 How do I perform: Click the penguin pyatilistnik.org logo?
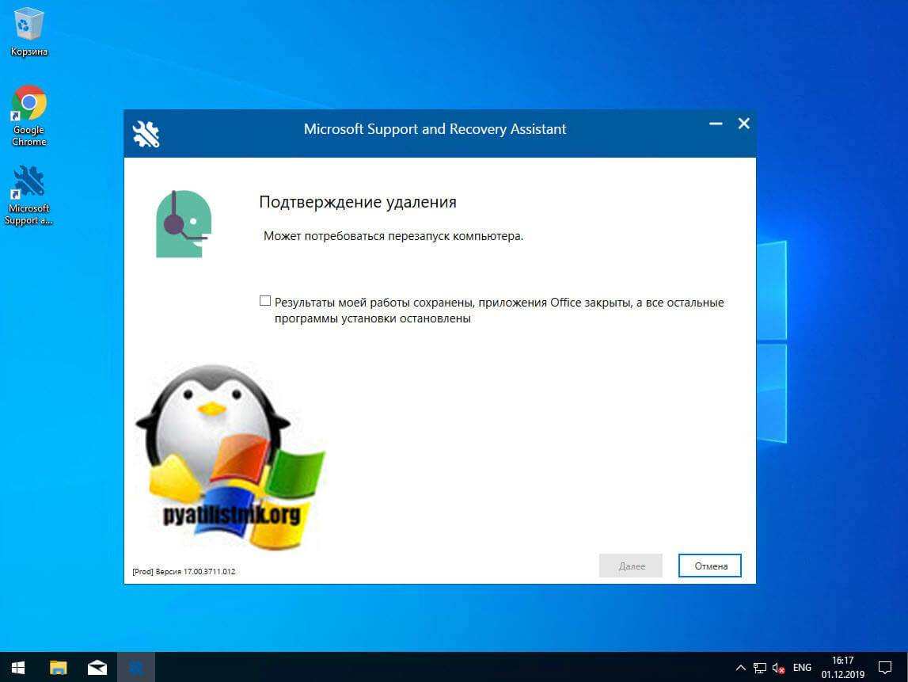[230, 455]
